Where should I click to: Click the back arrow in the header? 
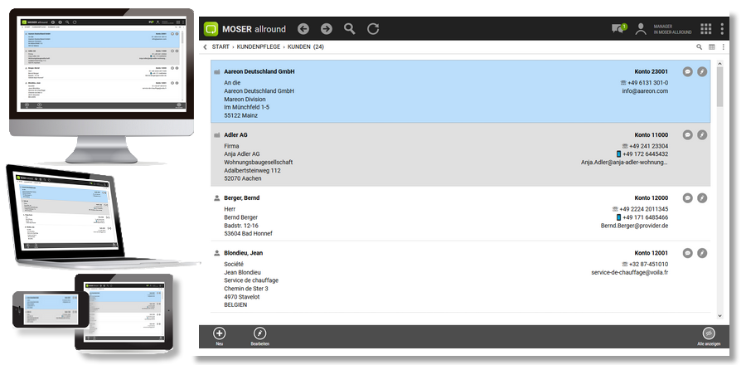point(303,29)
